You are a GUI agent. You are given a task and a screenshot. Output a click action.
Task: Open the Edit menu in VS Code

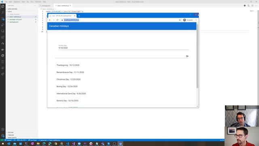11,2
